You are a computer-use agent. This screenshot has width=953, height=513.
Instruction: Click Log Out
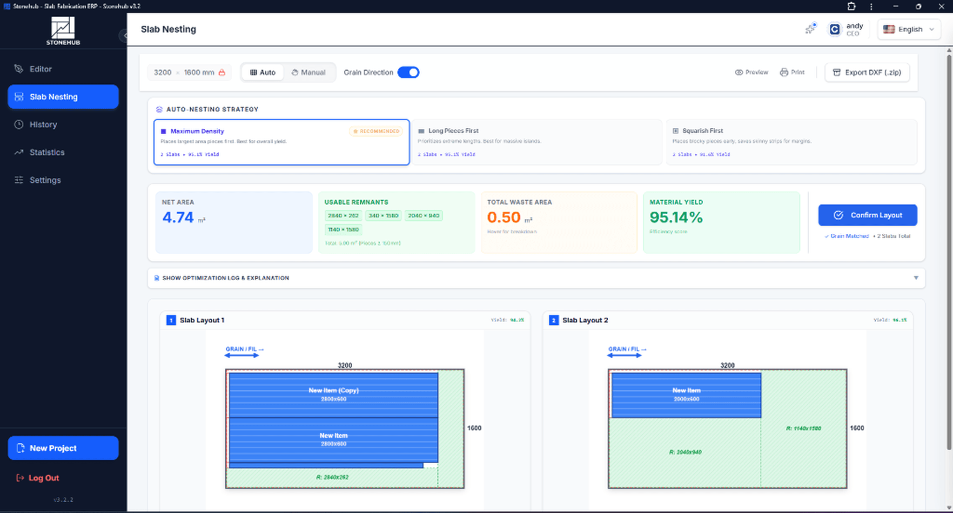pos(38,478)
